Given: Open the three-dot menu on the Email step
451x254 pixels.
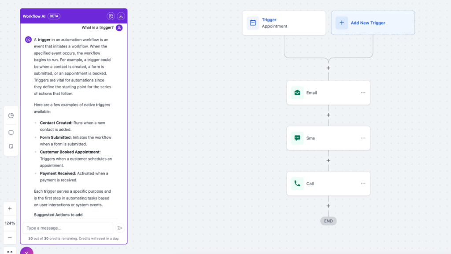Looking at the screenshot, I should pyautogui.click(x=363, y=92).
